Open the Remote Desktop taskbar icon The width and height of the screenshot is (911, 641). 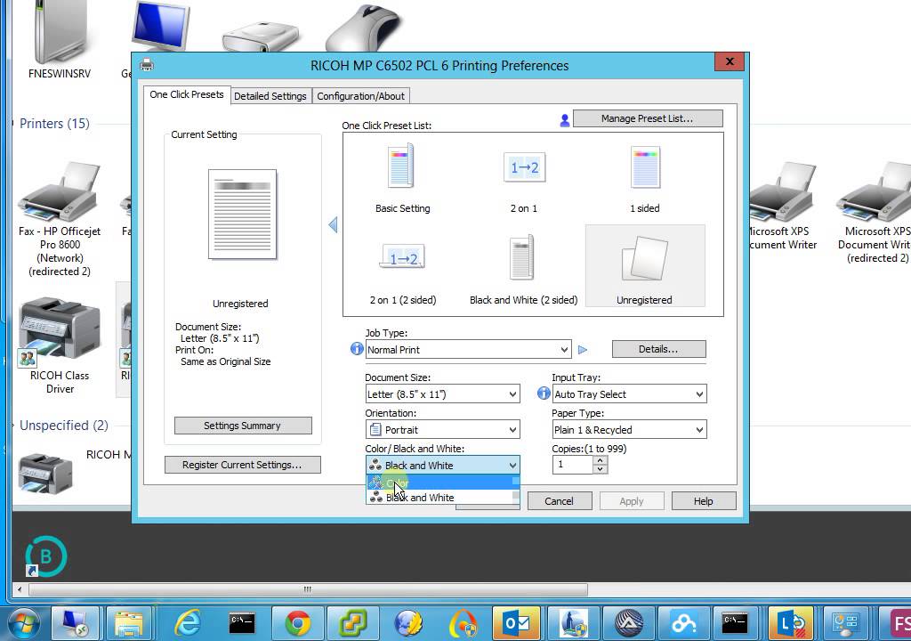(x=76, y=623)
